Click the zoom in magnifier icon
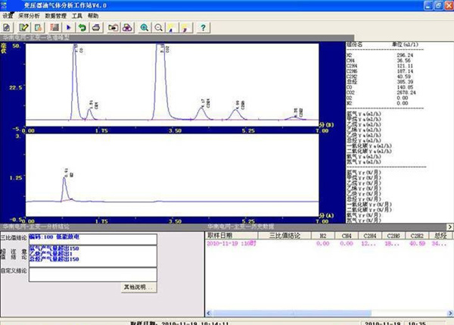 145,27
